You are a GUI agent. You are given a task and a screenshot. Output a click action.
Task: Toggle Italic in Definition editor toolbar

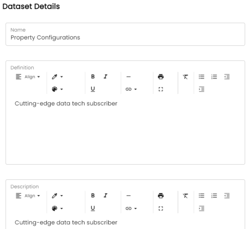pyautogui.click(x=106, y=77)
